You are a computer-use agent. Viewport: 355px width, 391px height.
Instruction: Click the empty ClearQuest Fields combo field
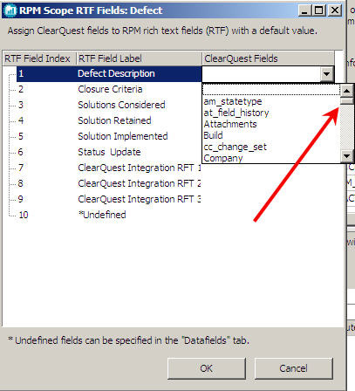coord(262,74)
